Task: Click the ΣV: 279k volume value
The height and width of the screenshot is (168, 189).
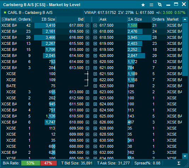Action: coord(126,12)
